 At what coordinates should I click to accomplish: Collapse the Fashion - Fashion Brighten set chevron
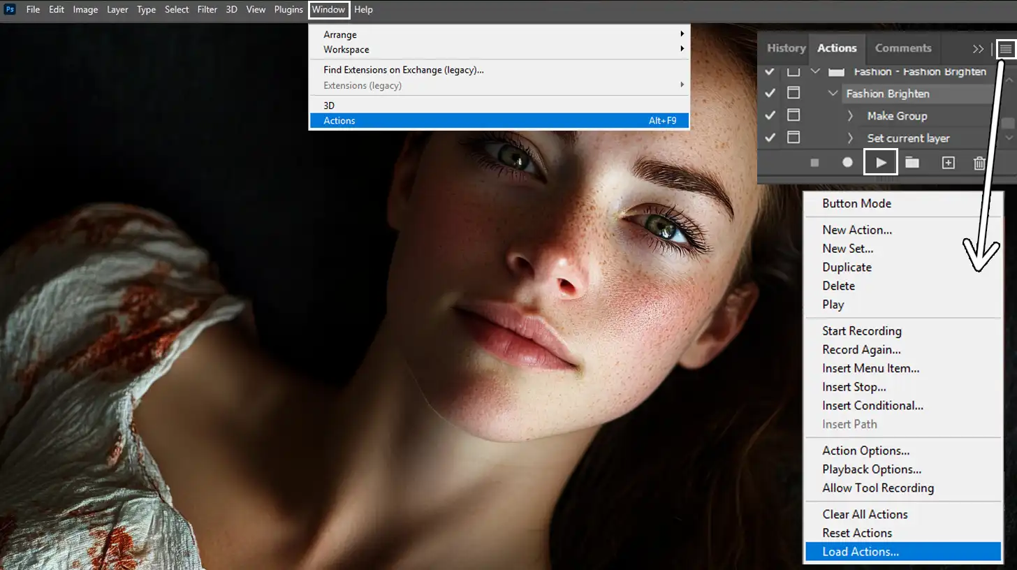815,71
